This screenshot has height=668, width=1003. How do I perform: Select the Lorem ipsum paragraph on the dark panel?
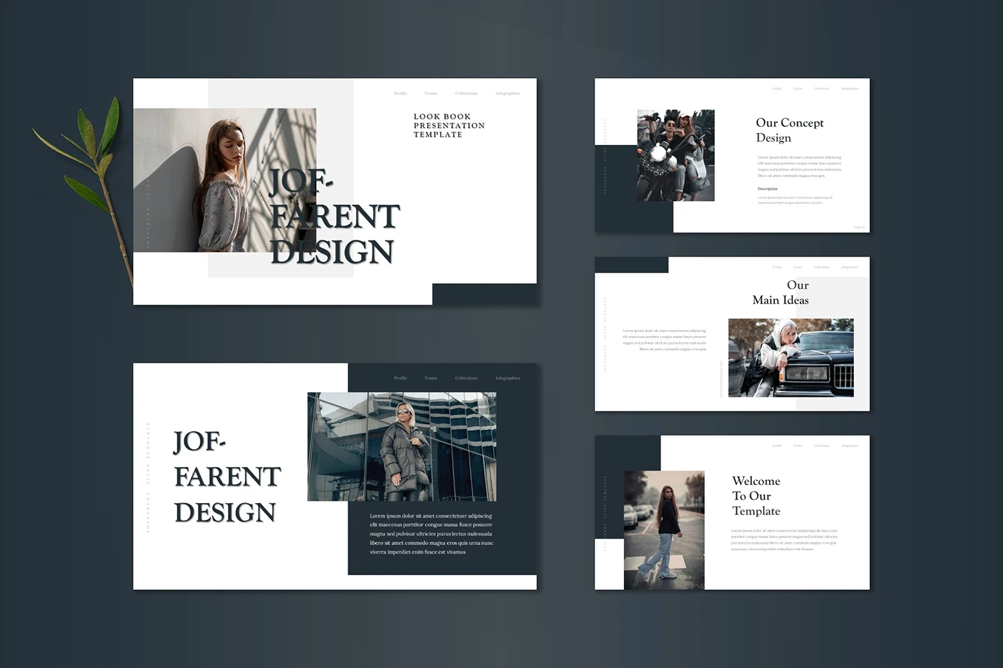coord(431,534)
